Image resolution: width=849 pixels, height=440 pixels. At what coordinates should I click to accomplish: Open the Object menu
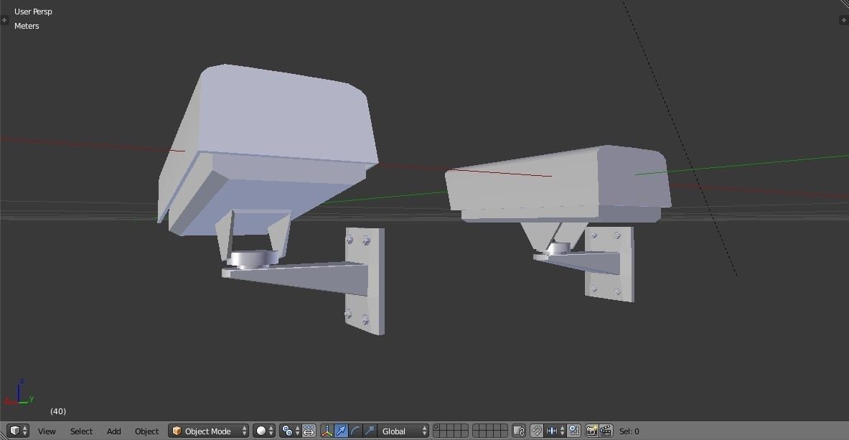[146, 431]
